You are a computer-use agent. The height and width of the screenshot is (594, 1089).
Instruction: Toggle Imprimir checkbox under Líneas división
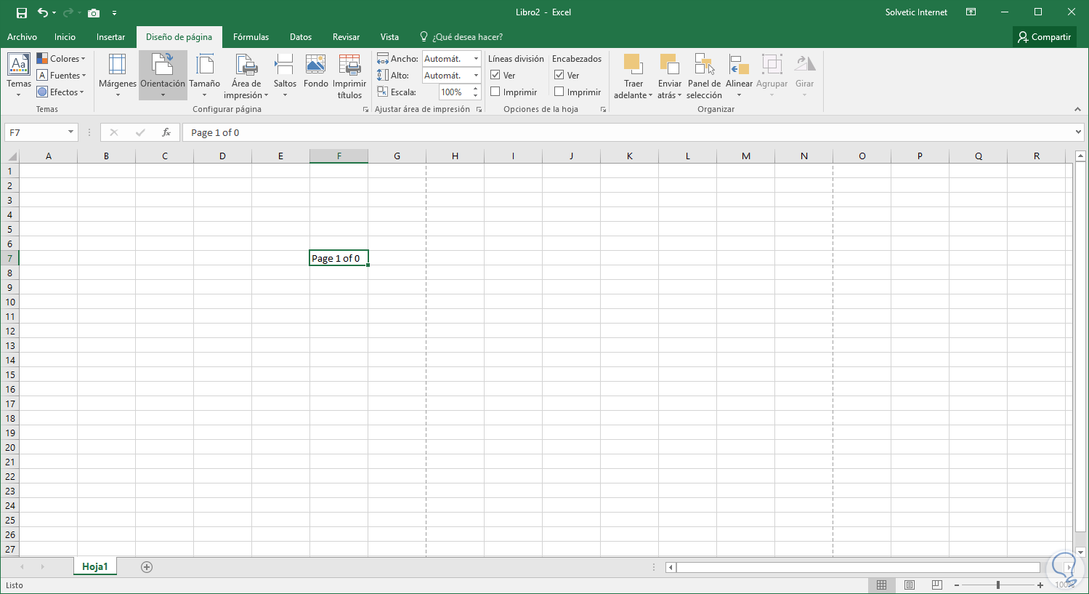coord(495,92)
